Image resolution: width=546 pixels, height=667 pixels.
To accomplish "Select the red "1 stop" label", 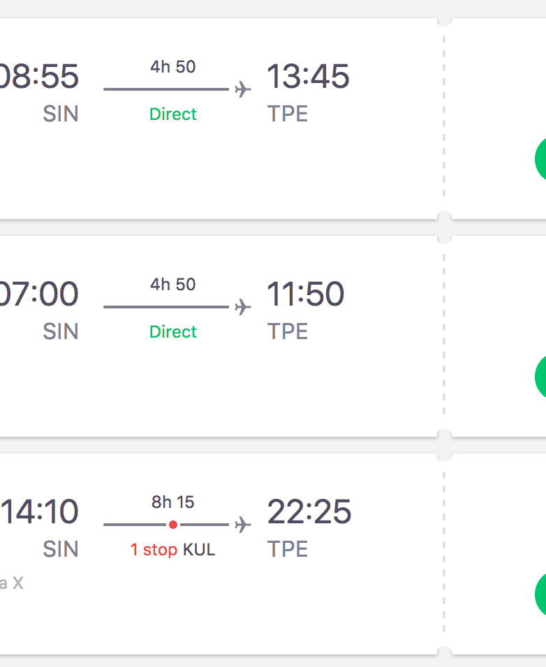I will point(154,550).
